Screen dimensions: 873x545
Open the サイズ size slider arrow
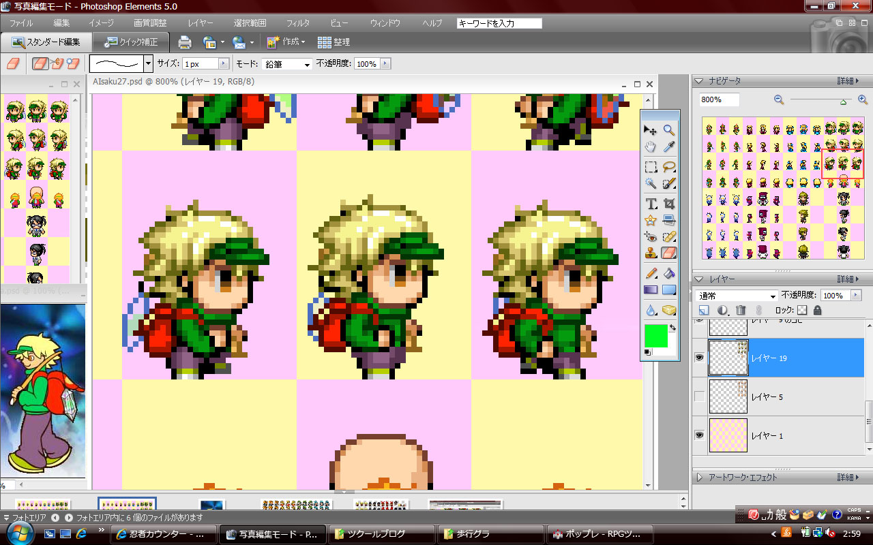click(223, 63)
